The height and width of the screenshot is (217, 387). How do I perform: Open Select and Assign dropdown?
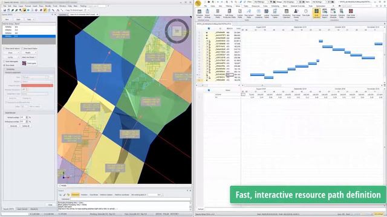point(29,57)
